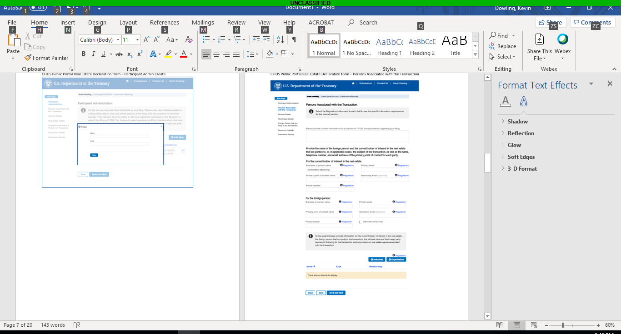The image size is (621, 334).
Task: Decrease paragraph indent
Action: coord(256,40)
